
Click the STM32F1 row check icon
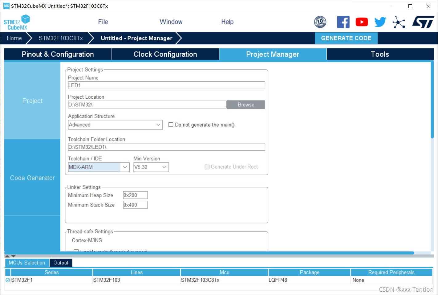[x=8, y=280]
